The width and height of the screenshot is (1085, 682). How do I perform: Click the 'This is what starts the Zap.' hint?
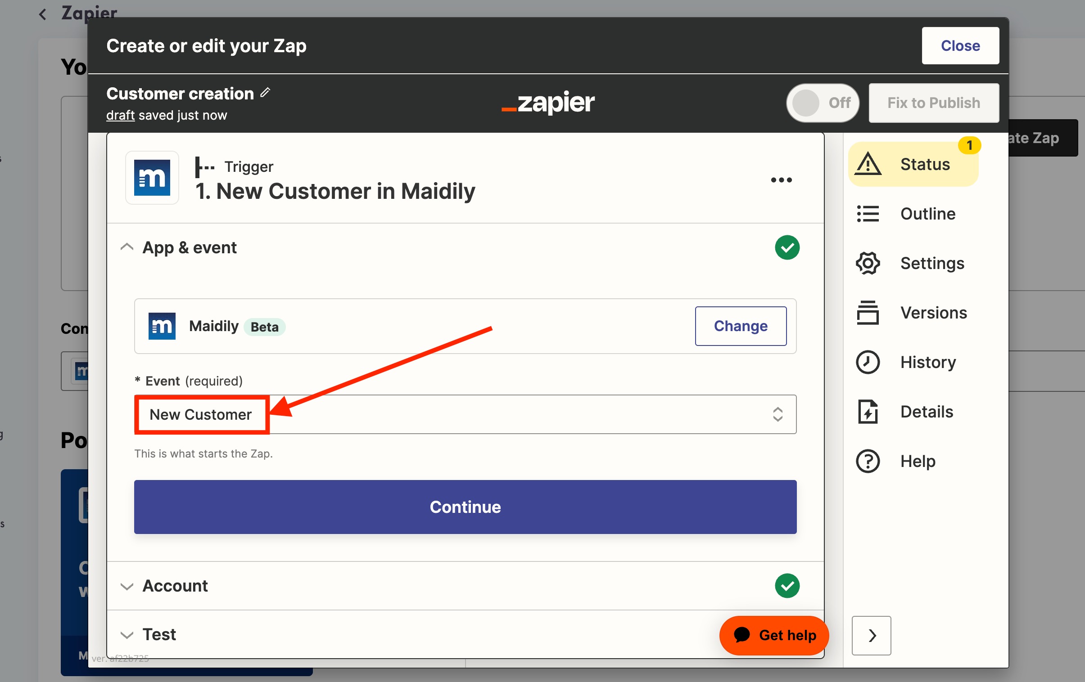[x=203, y=453]
